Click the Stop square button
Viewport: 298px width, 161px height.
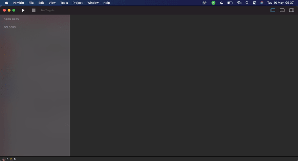(x=34, y=10)
